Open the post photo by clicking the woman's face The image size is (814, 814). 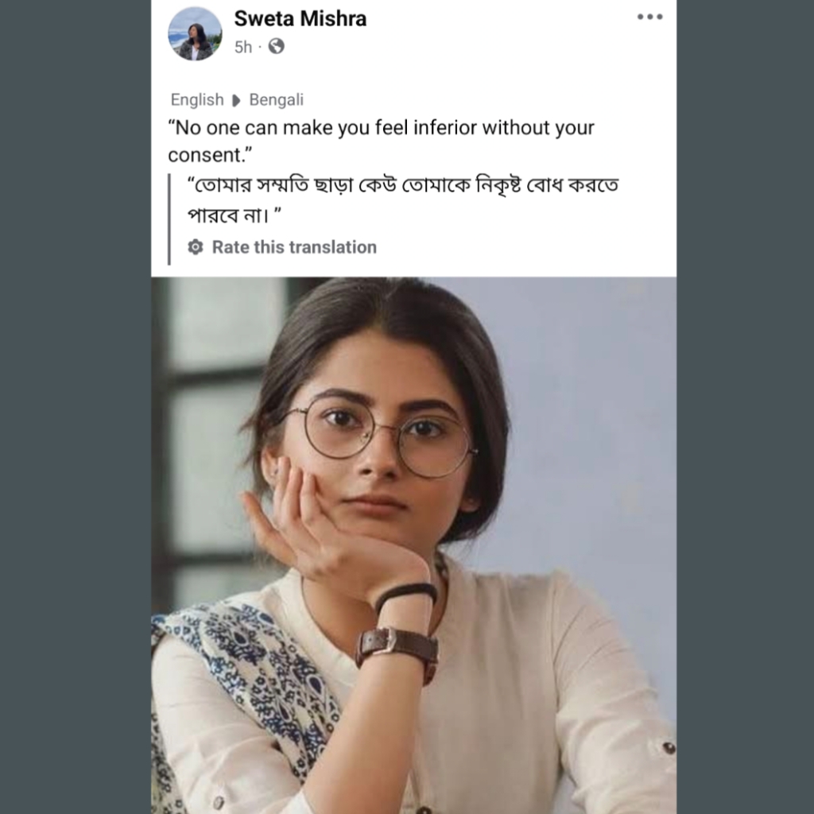[x=380, y=469]
